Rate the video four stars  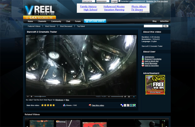tap(51, 105)
